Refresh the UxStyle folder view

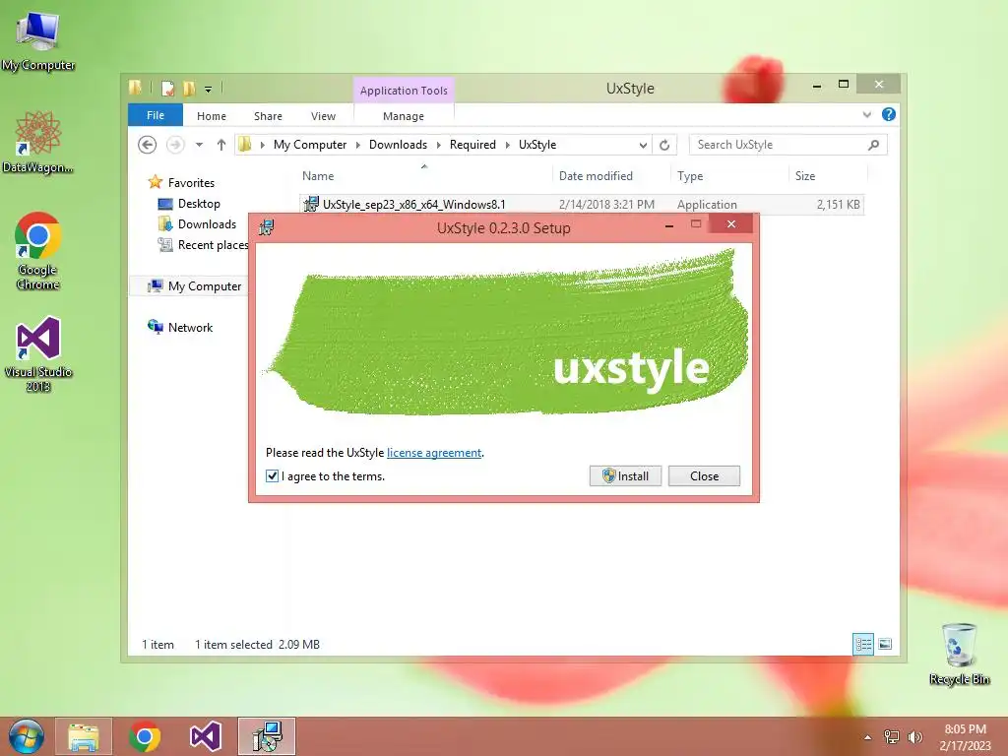tap(664, 145)
